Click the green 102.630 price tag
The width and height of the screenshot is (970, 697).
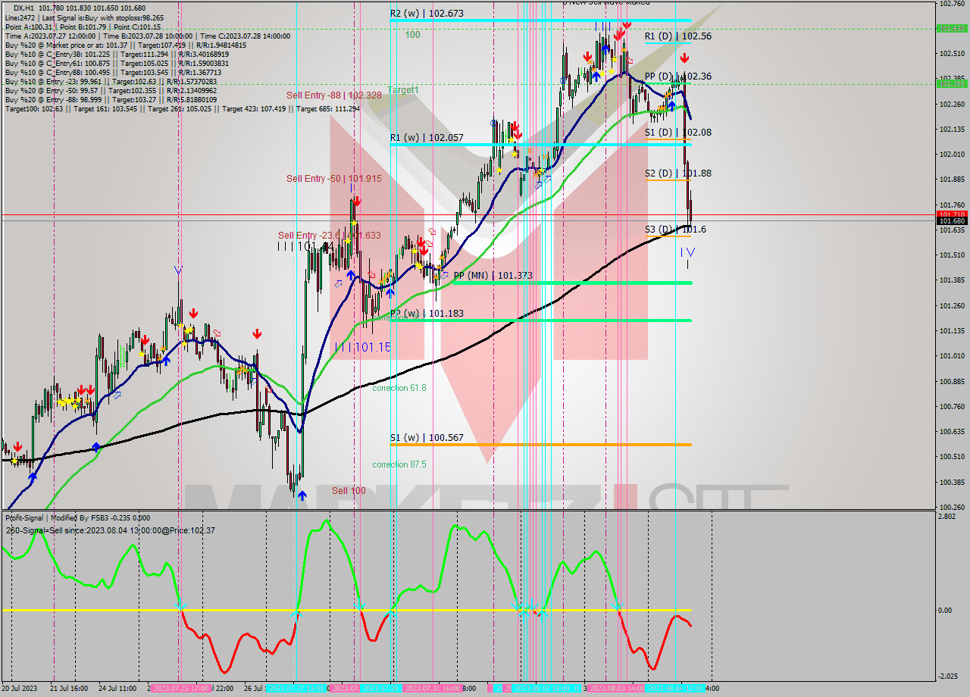tap(952, 29)
